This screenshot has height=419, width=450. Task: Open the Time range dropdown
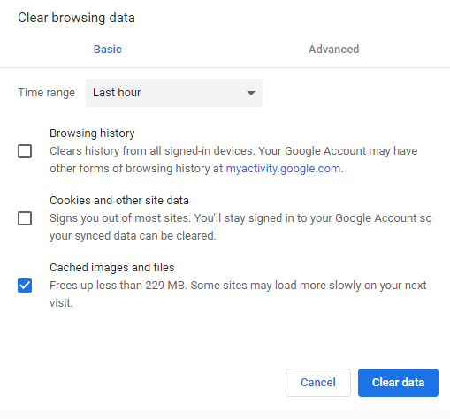point(174,93)
